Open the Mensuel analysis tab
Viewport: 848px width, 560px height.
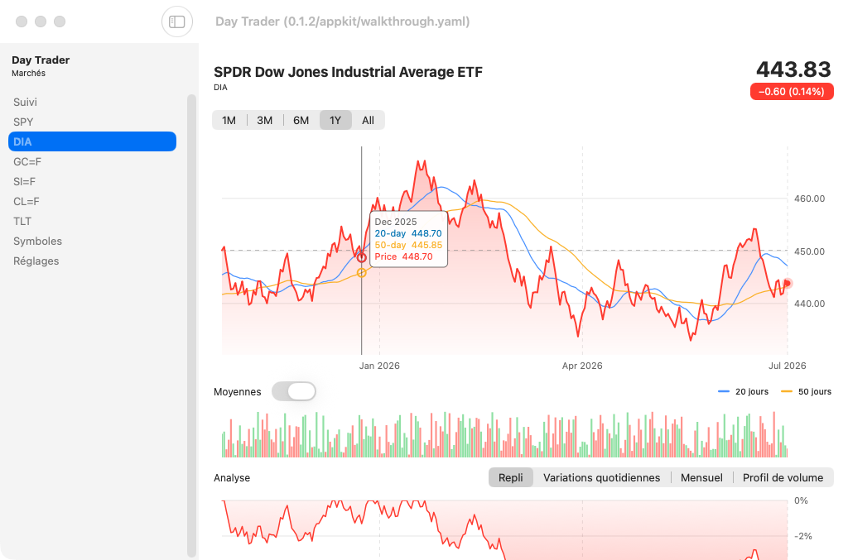(701, 477)
